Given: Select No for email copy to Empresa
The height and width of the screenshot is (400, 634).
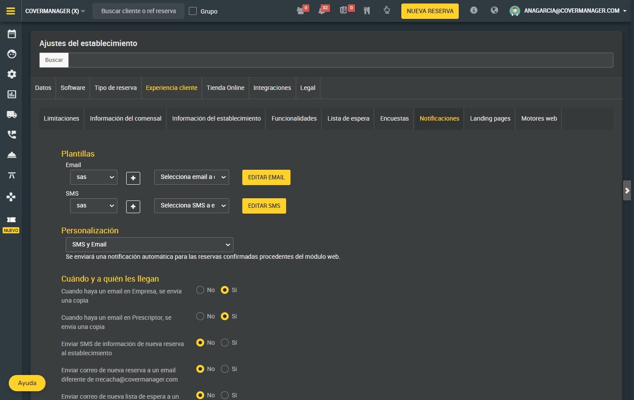Looking at the screenshot, I should 200,290.
